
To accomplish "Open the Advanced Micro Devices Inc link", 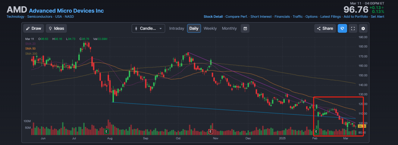I will [66, 11].
